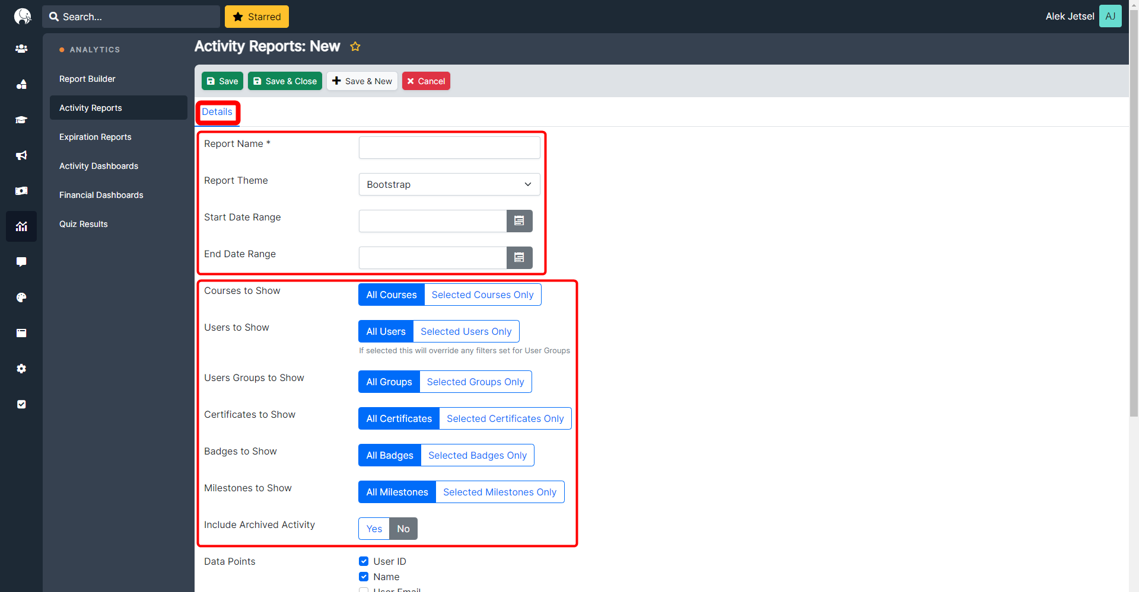The image size is (1139, 592).
Task: Click the Report Name input field
Action: click(449, 147)
